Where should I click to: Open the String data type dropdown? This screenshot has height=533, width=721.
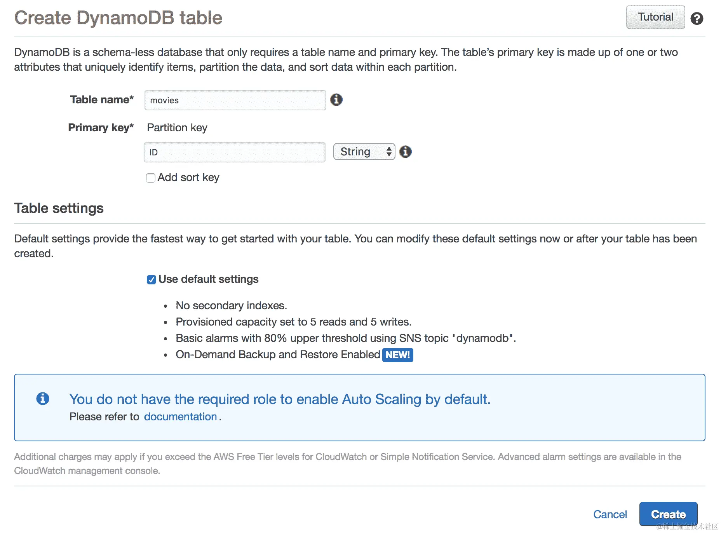pyautogui.click(x=364, y=152)
